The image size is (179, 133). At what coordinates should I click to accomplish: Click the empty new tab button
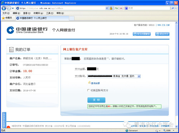(72, 18)
